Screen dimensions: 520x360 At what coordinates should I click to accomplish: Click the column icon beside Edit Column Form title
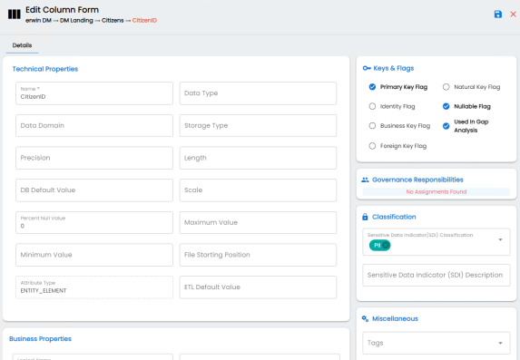pos(15,15)
